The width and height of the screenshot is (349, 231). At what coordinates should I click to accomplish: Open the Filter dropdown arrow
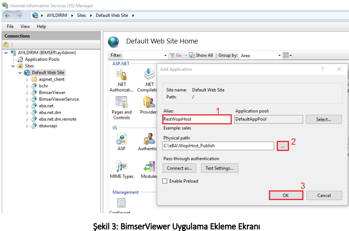(x=165, y=55)
